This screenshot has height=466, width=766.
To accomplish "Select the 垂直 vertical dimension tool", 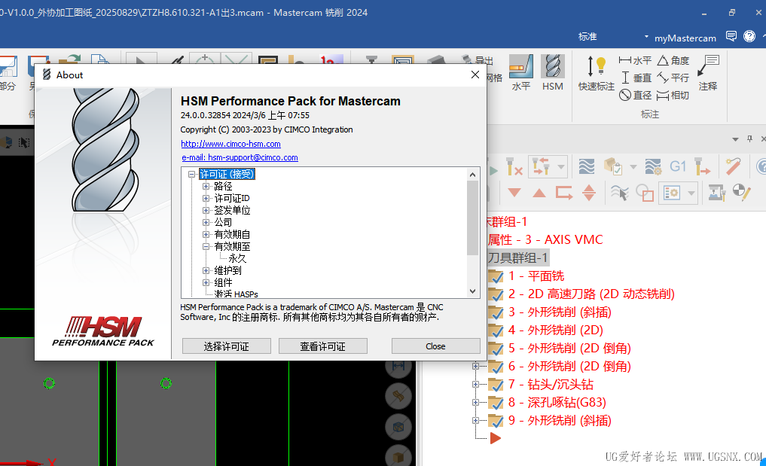I will pyautogui.click(x=636, y=78).
